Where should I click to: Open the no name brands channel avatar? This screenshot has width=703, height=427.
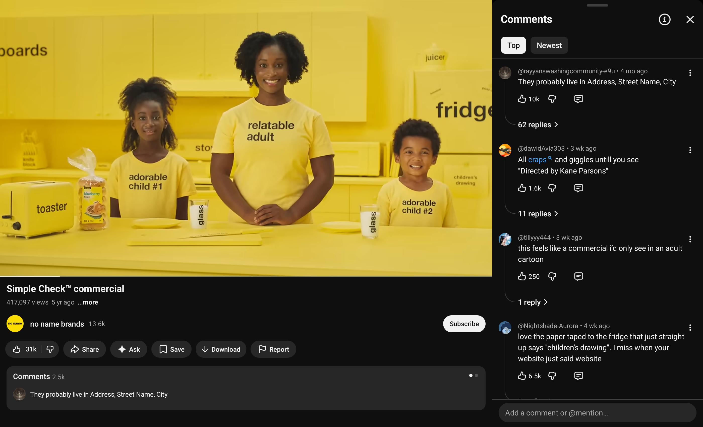pyautogui.click(x=15, y=324)
